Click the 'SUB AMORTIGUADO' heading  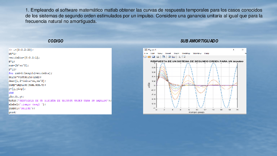click(x=199, y=41)
